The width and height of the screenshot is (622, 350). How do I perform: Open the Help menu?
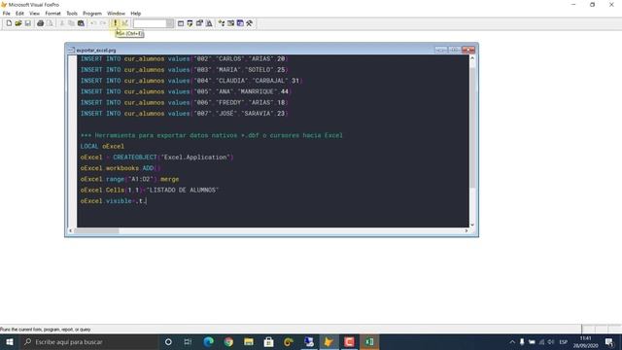point(136,14)
